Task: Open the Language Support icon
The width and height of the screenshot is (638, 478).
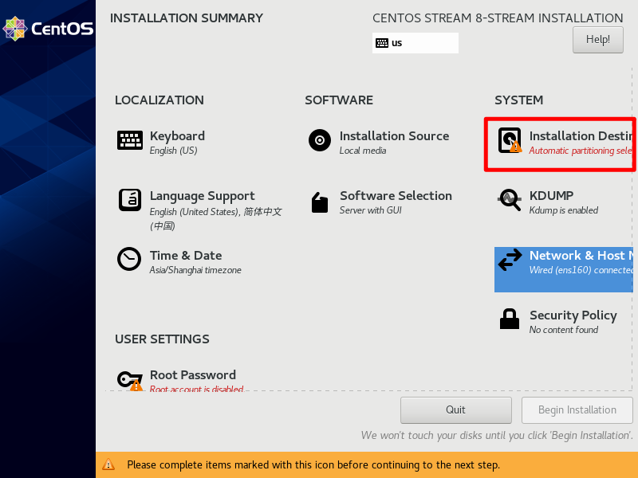Action: pos(130,200)
